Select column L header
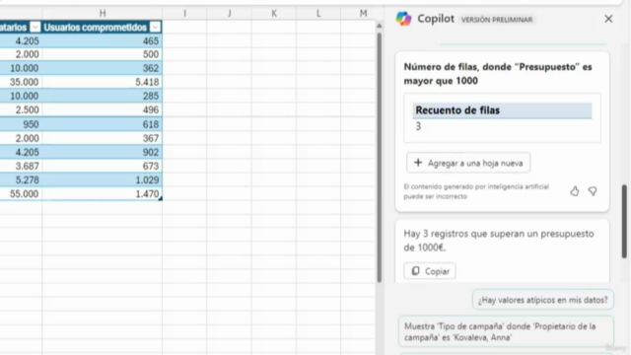This screenshot has width=631, height=355. click(x=318, y=13)
